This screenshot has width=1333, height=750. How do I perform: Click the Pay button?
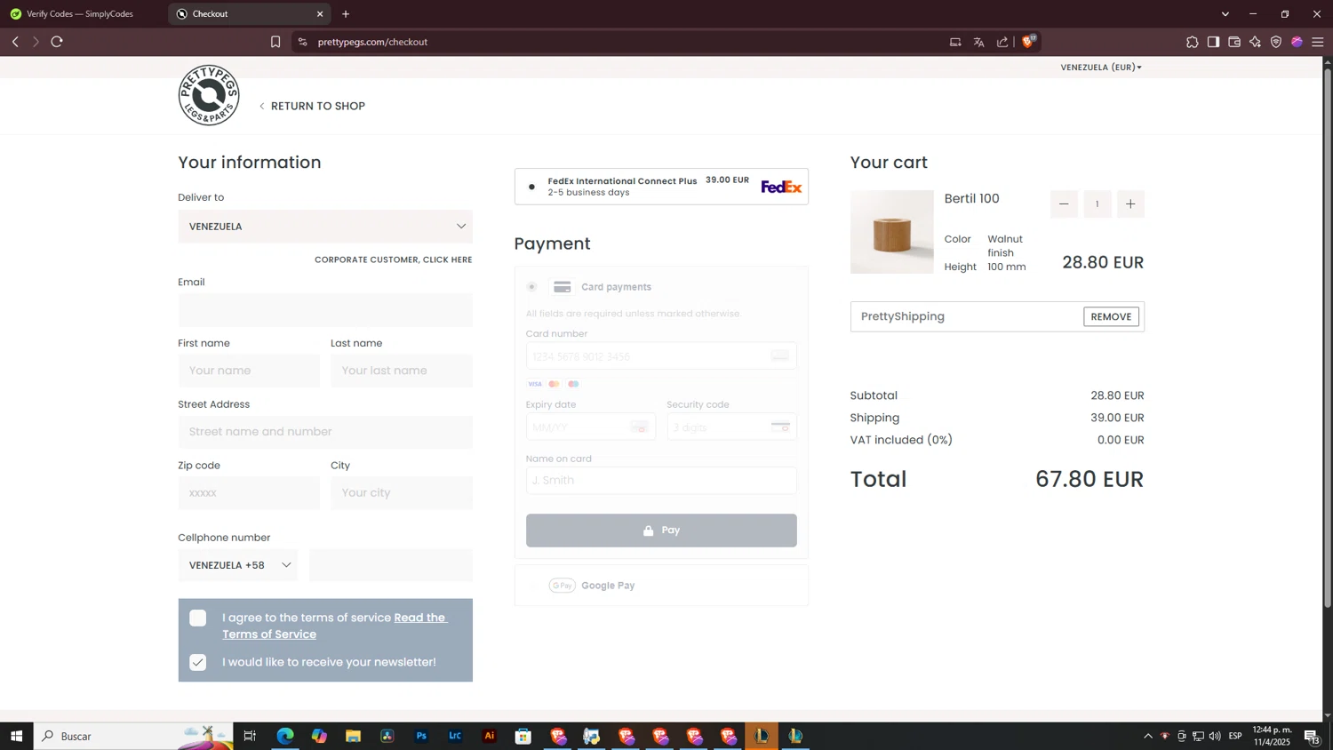point(661,531)
